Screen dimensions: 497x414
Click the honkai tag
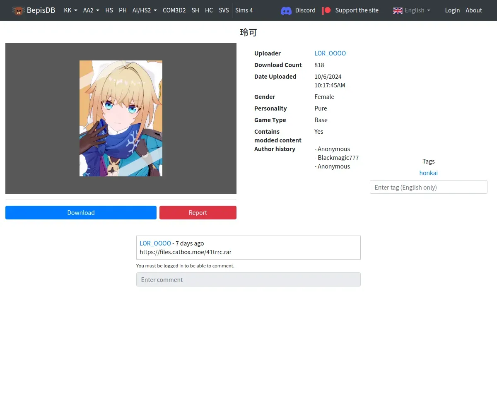pyautogui.click(x=428, y=173)
